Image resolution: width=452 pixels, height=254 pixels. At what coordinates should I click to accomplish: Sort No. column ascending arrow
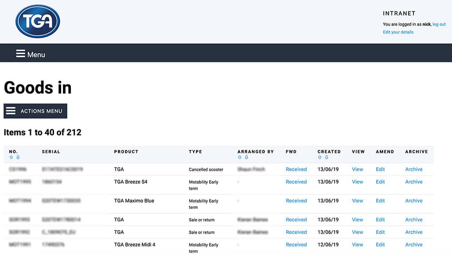(x=11, y=157)
